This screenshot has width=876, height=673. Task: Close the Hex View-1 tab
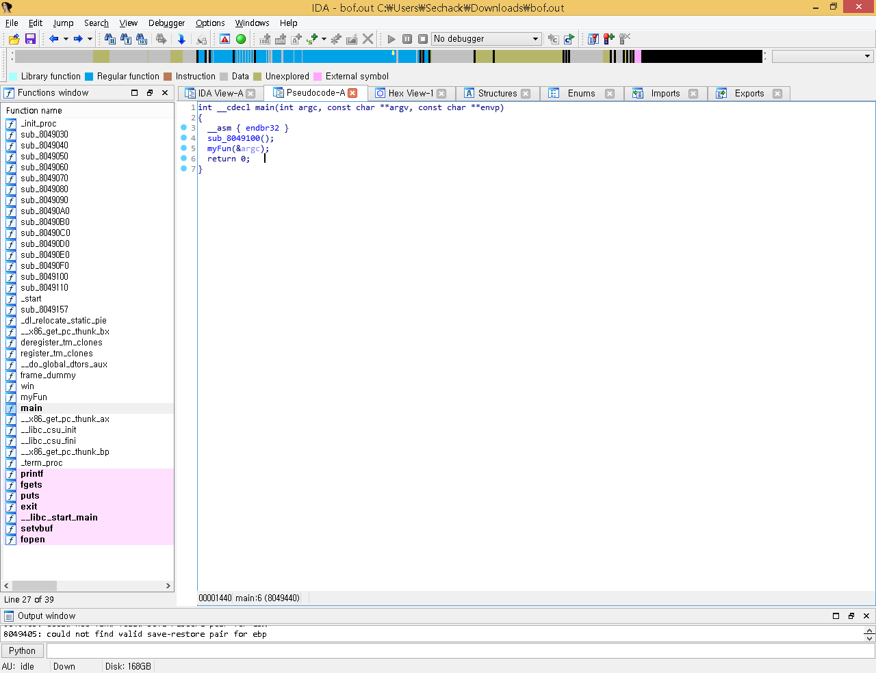click(x=441, y=94)
